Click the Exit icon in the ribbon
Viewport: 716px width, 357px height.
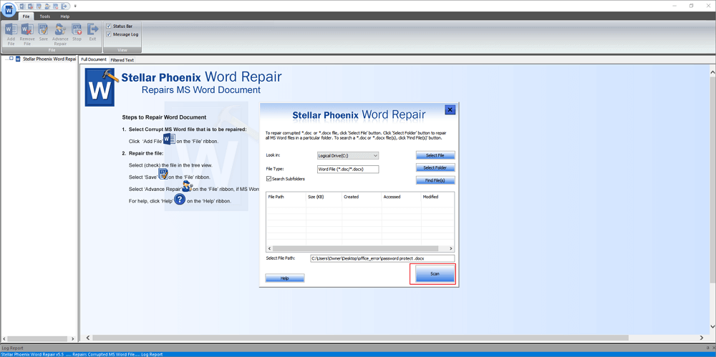pyautogui.click(x=92, y=33)
